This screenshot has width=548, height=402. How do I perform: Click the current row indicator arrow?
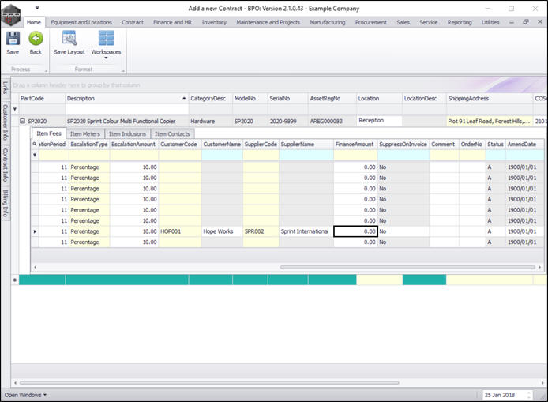(35, 231)
